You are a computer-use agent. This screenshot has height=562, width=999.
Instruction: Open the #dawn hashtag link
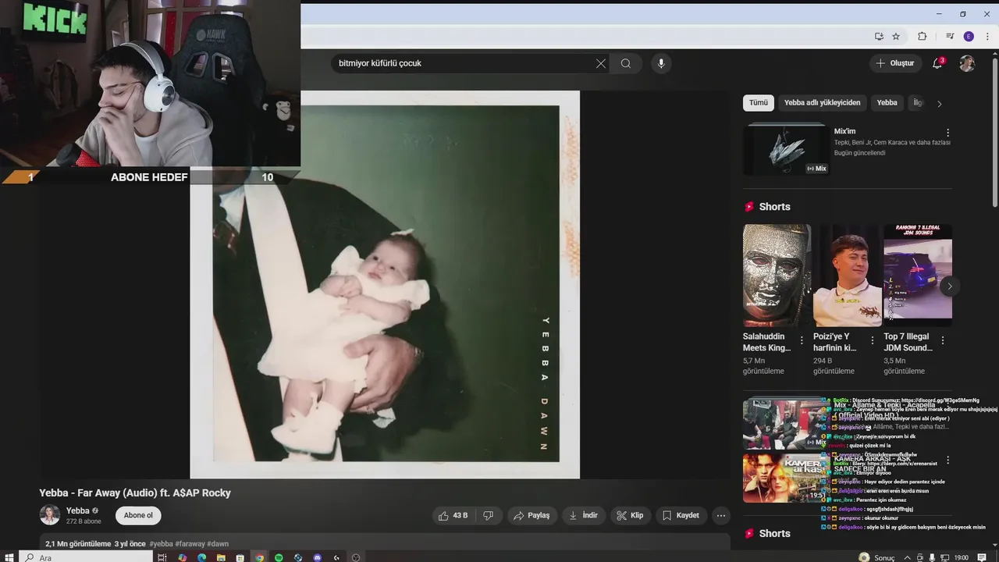tap(218, 544)
